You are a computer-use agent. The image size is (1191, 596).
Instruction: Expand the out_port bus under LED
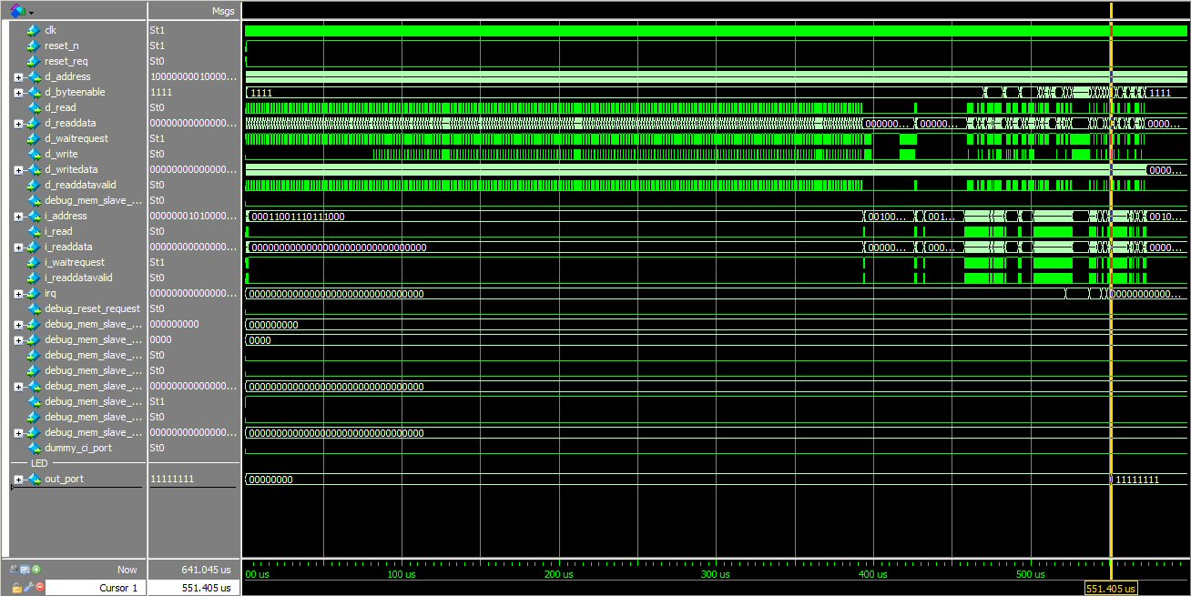click(18, 480)
